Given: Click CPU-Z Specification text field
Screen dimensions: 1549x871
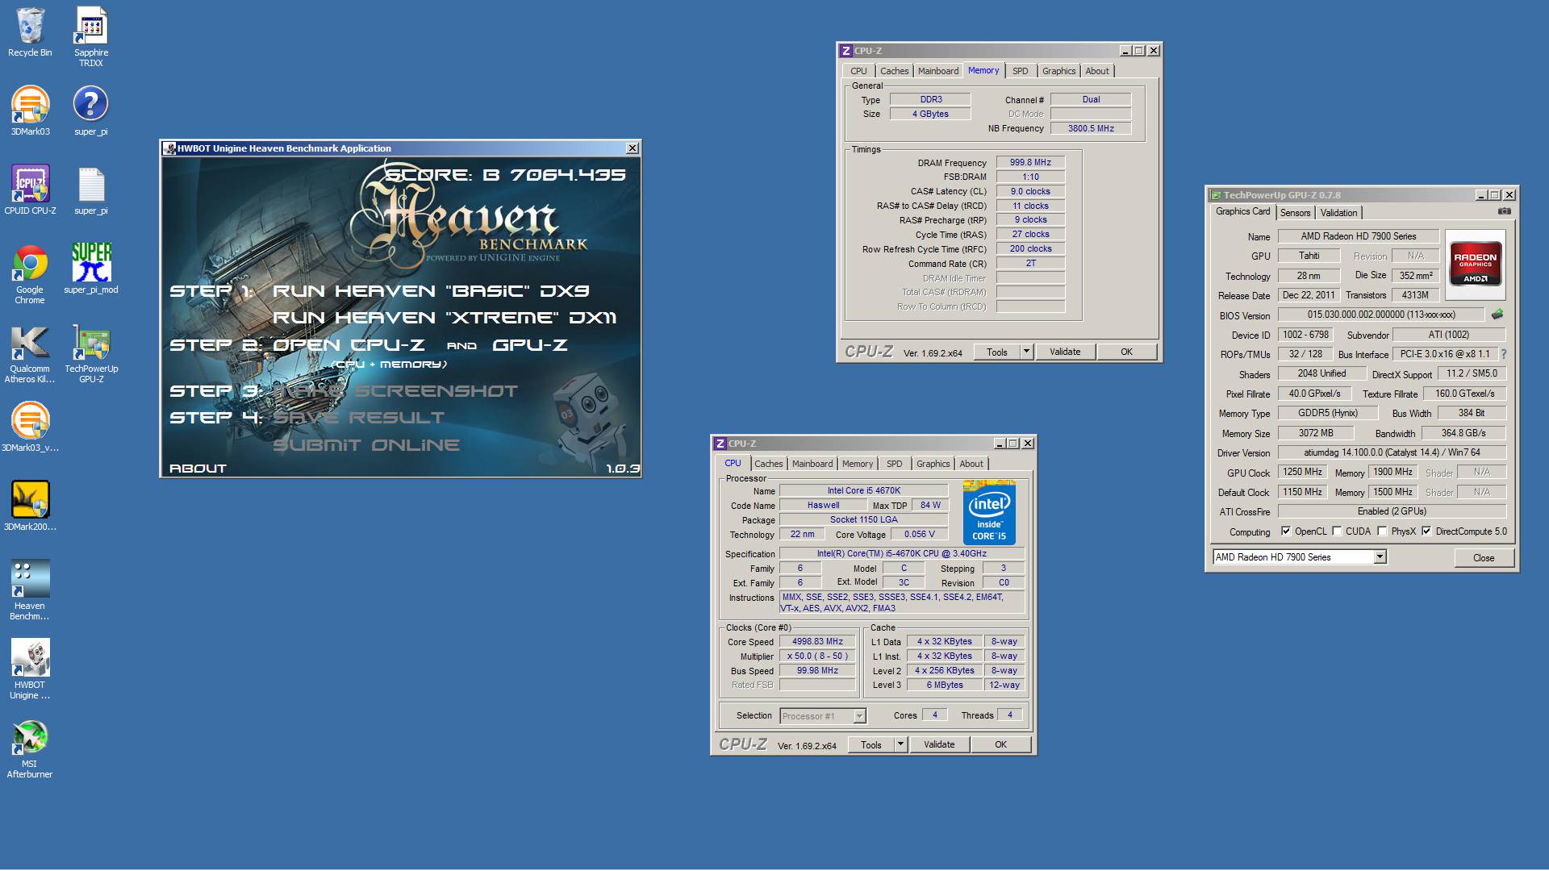Looking at the screenshot, I should [x=901, y=554].
